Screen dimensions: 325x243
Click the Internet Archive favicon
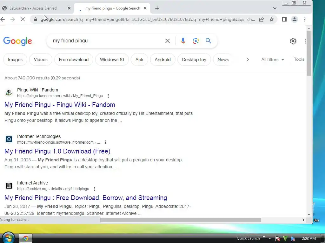pyautogui.click(x=9, y=185)
